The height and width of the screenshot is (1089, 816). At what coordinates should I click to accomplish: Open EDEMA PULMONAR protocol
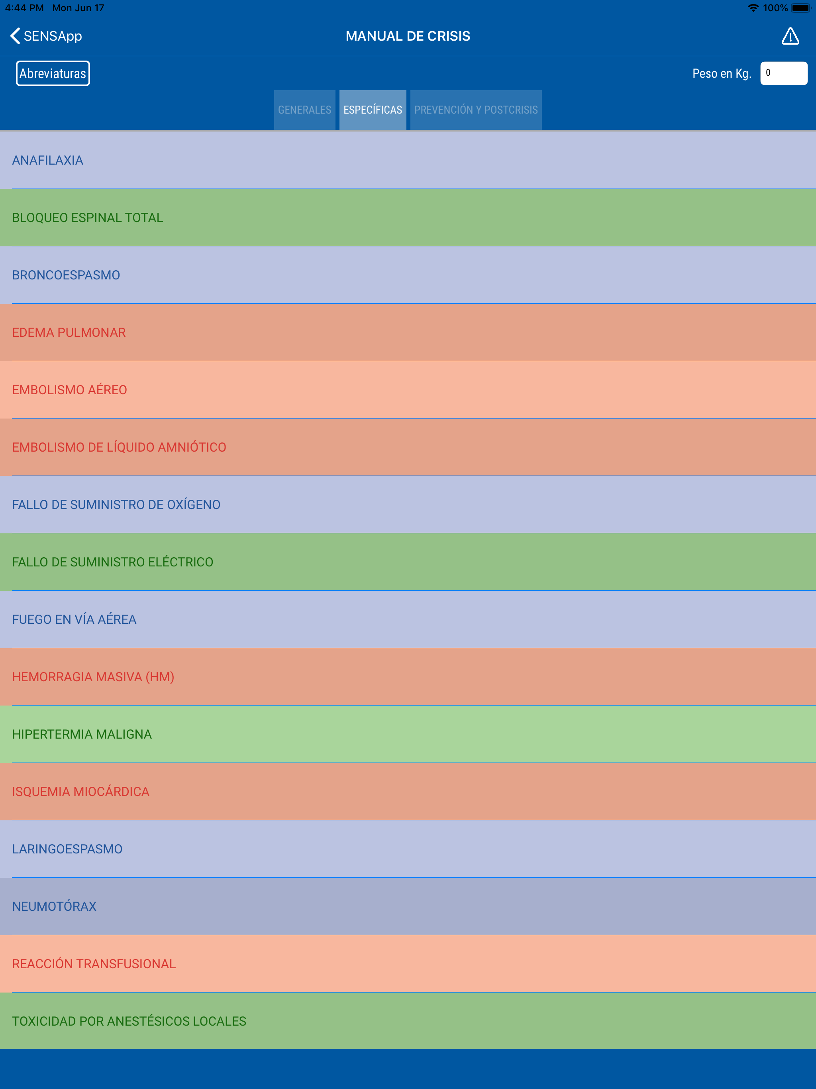pos(408,332)
